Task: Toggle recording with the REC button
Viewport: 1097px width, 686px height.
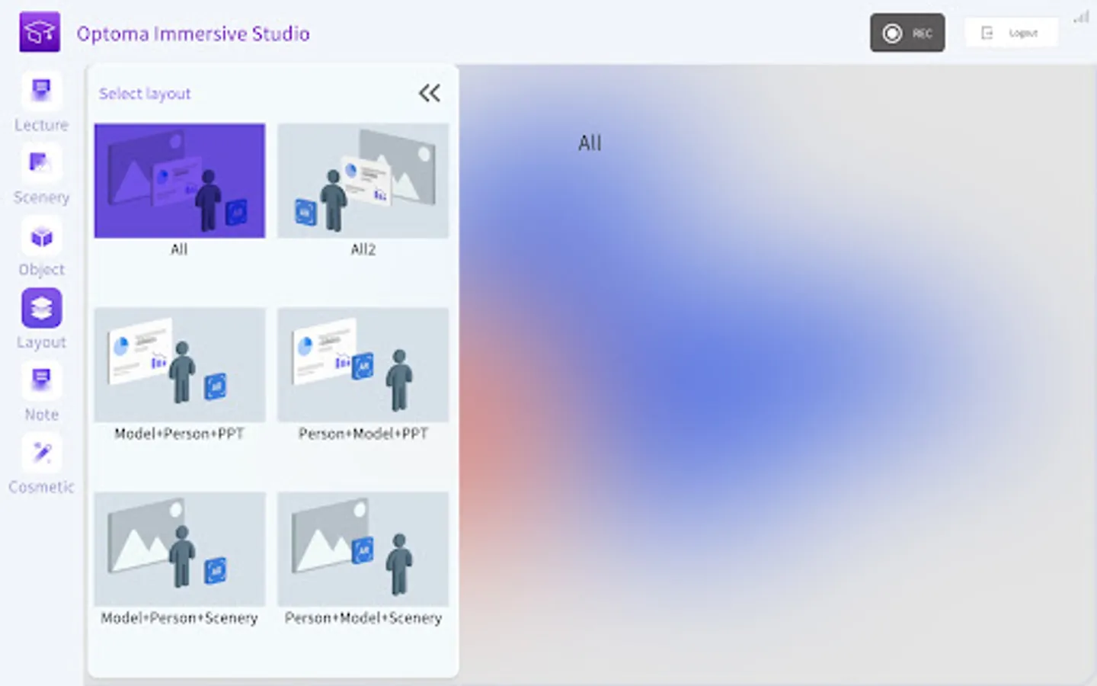Action: 907,32
